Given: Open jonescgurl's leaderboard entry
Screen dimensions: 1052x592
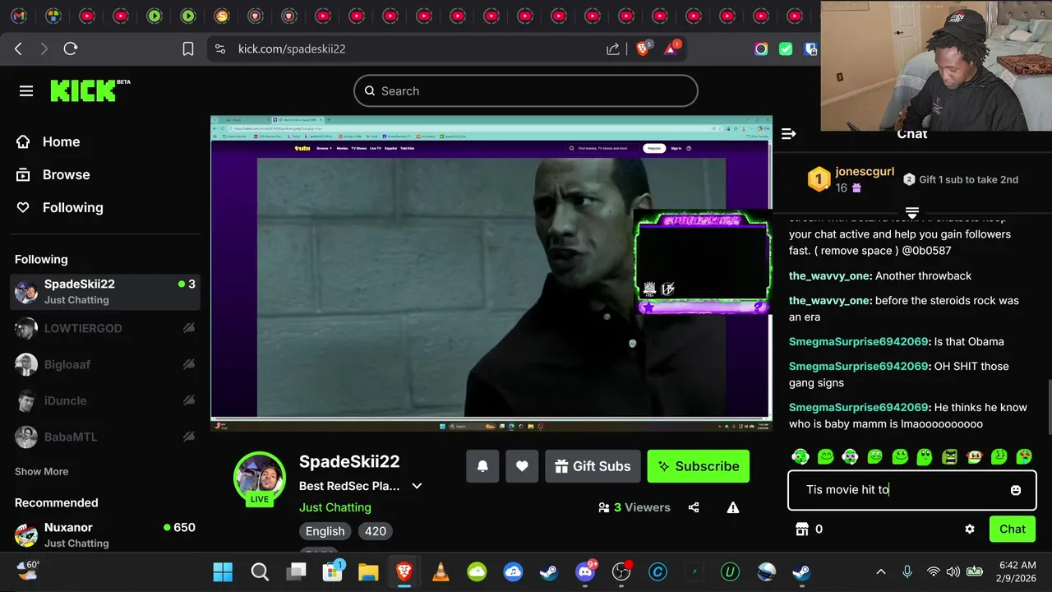Looking at the screenshot, I should coord(851,179).
